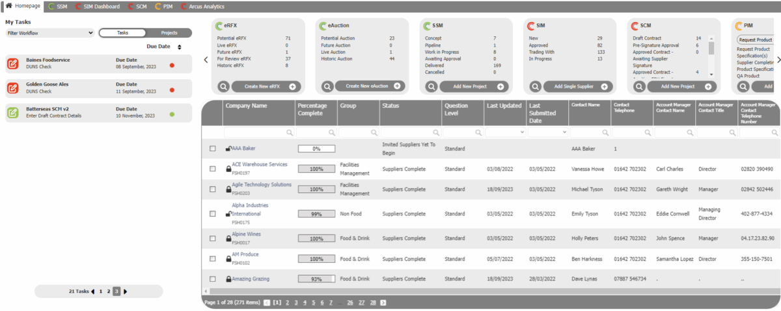Screen dimensions: 781x311
Task: Click the eRFX card search magnifier icon
Action: [x=223, y=86]
